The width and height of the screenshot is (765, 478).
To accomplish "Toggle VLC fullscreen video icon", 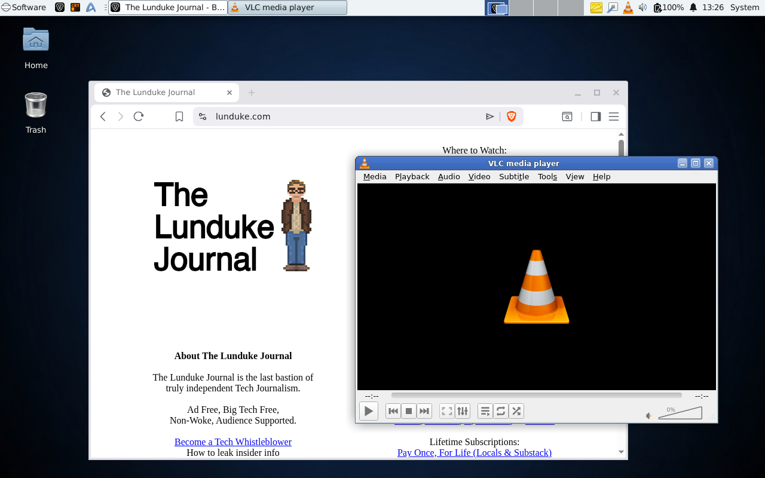I will pyautogui.click(x=447, y=411).
